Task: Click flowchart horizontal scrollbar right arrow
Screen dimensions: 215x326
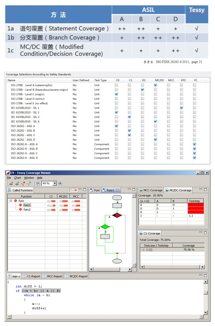Action: [130, 269]
